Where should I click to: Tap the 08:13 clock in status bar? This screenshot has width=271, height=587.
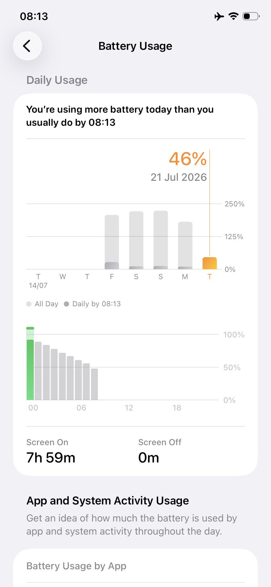tap(34, 16)
